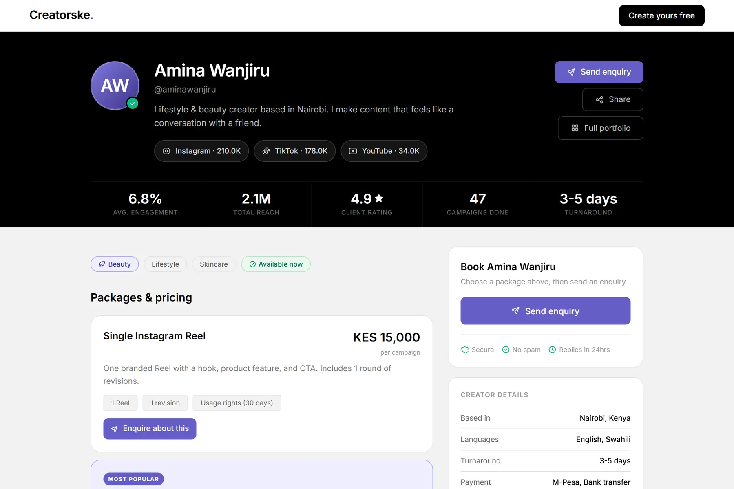This screenshot has height=489, width=734.
Task: Click the YouTube icon in chip
Action: click(353, 151)
